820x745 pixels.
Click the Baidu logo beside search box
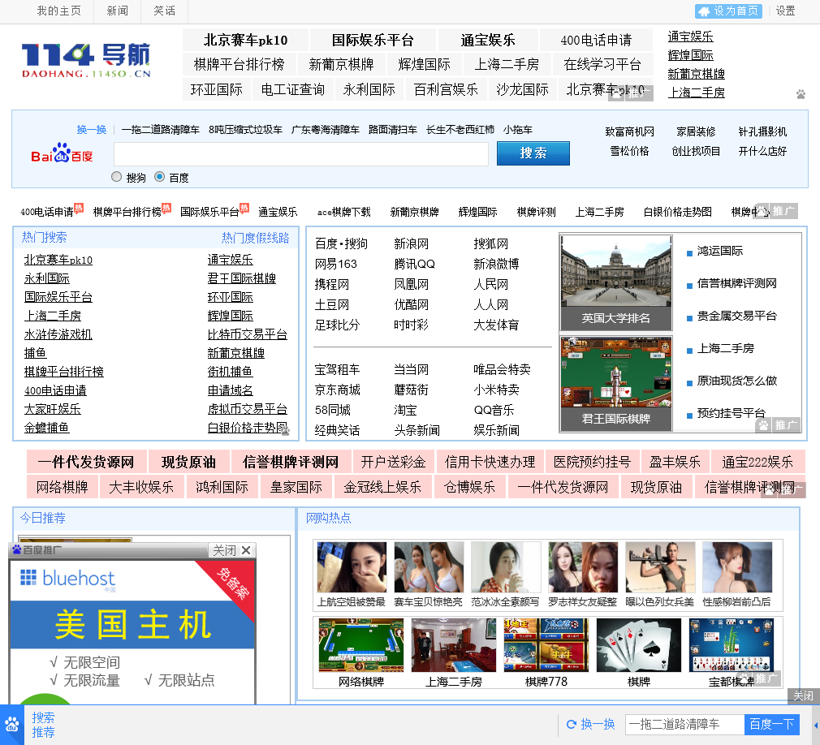(x=62, y=153)
